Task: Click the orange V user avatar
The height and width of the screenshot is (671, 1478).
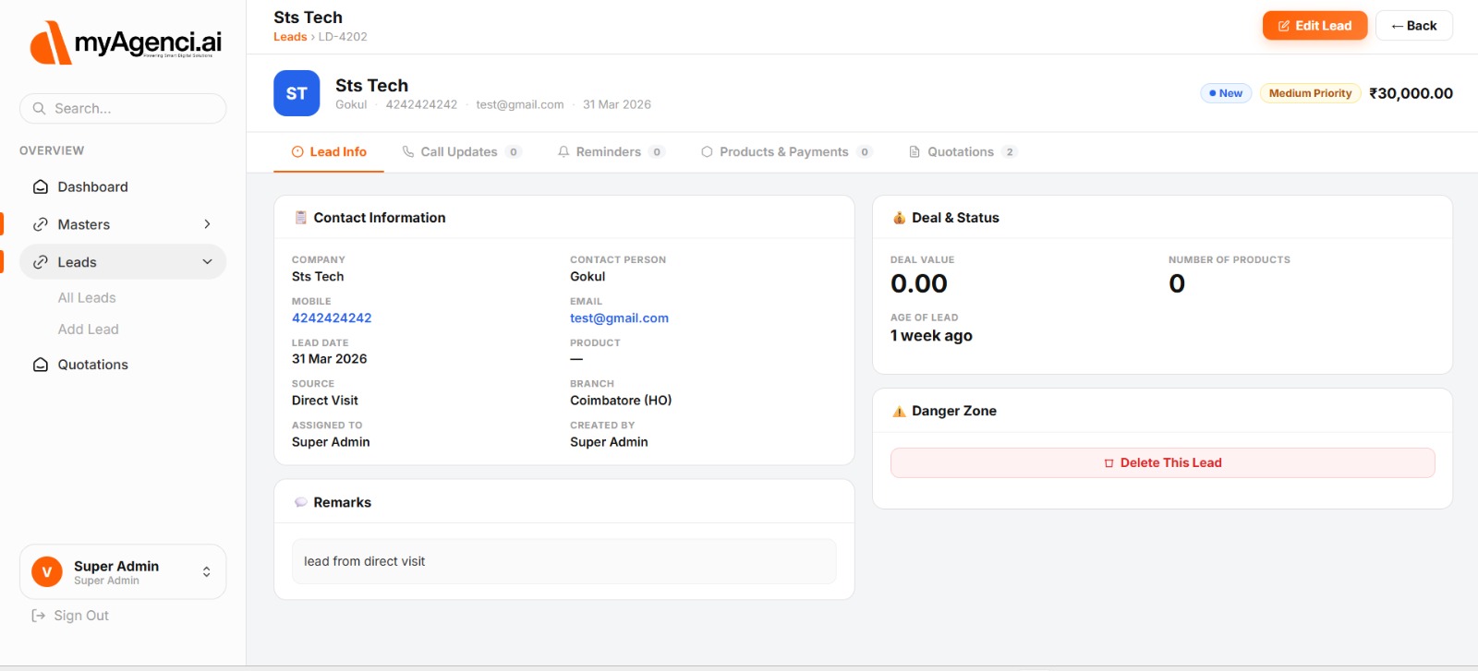Action: pyautogui.click(x=47, y=572)
